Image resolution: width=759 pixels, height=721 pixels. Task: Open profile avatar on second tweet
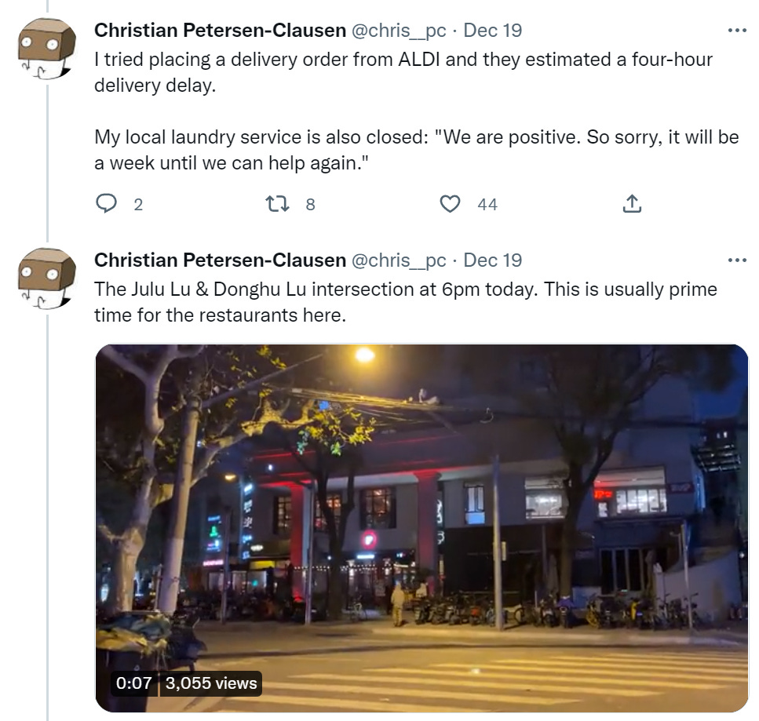pos(47,279)
